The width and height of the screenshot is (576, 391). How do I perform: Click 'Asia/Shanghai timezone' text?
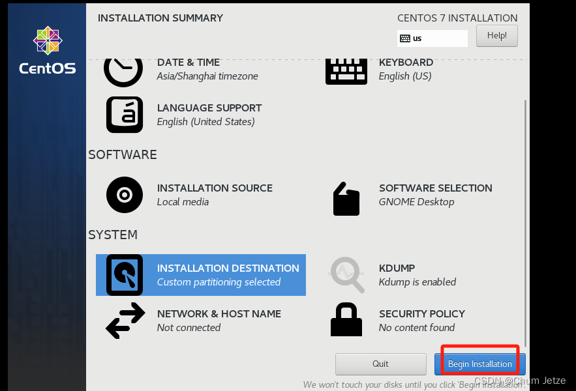coord(207,76)
